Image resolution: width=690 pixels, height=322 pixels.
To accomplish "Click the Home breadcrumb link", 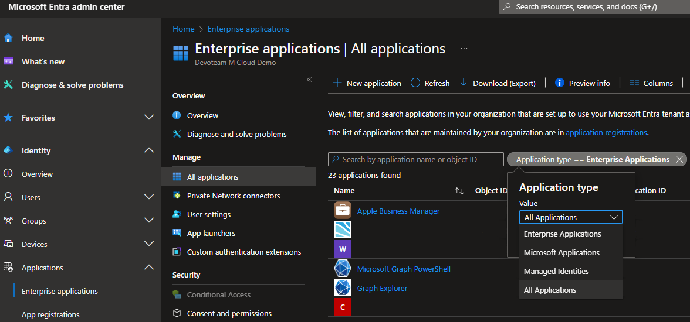I will coord(183,29).
